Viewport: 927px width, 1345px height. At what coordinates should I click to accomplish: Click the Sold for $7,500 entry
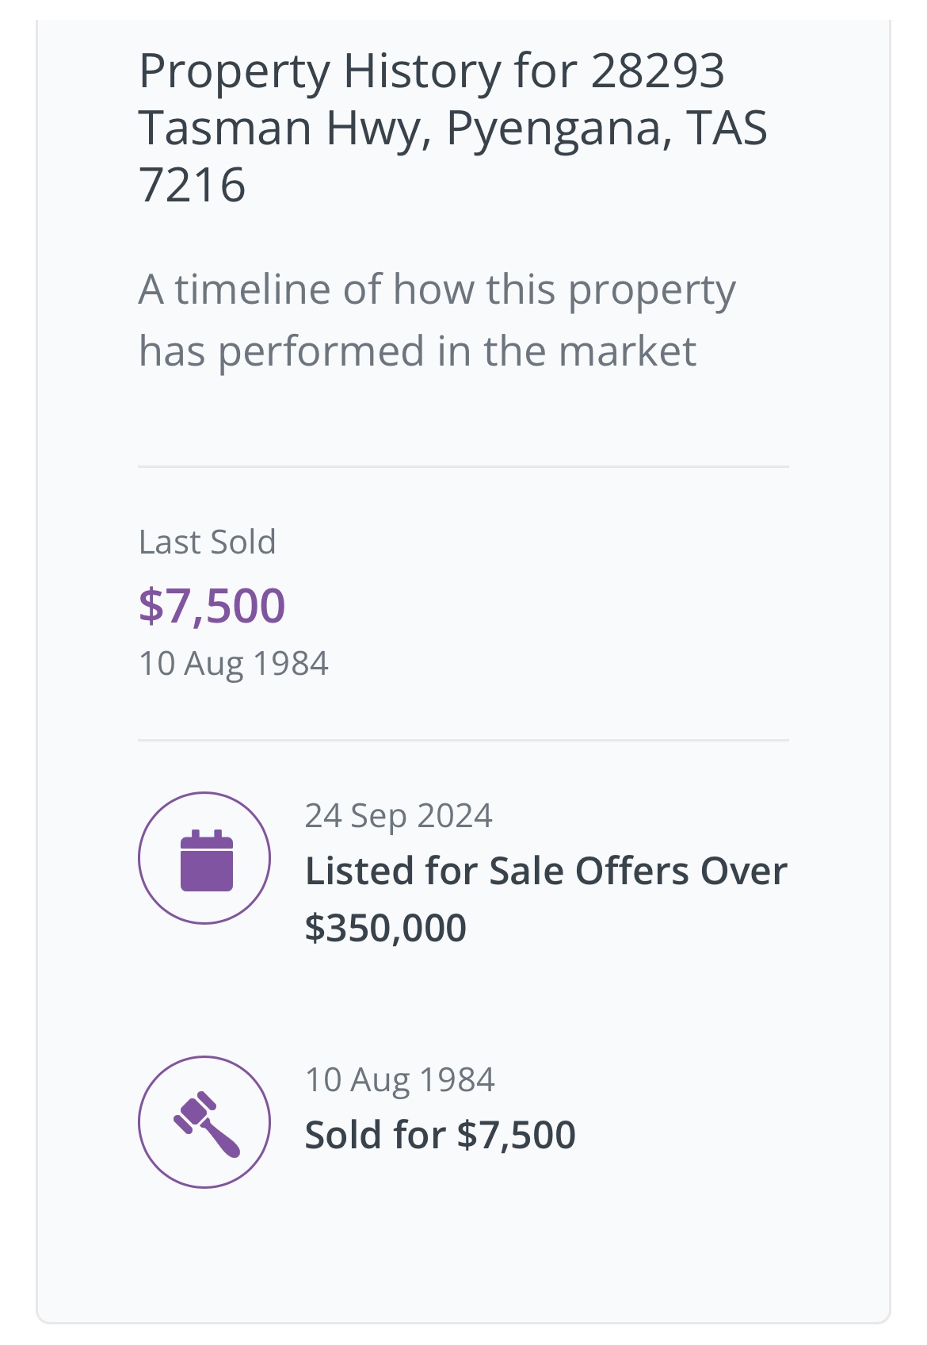pos(440,1135)
